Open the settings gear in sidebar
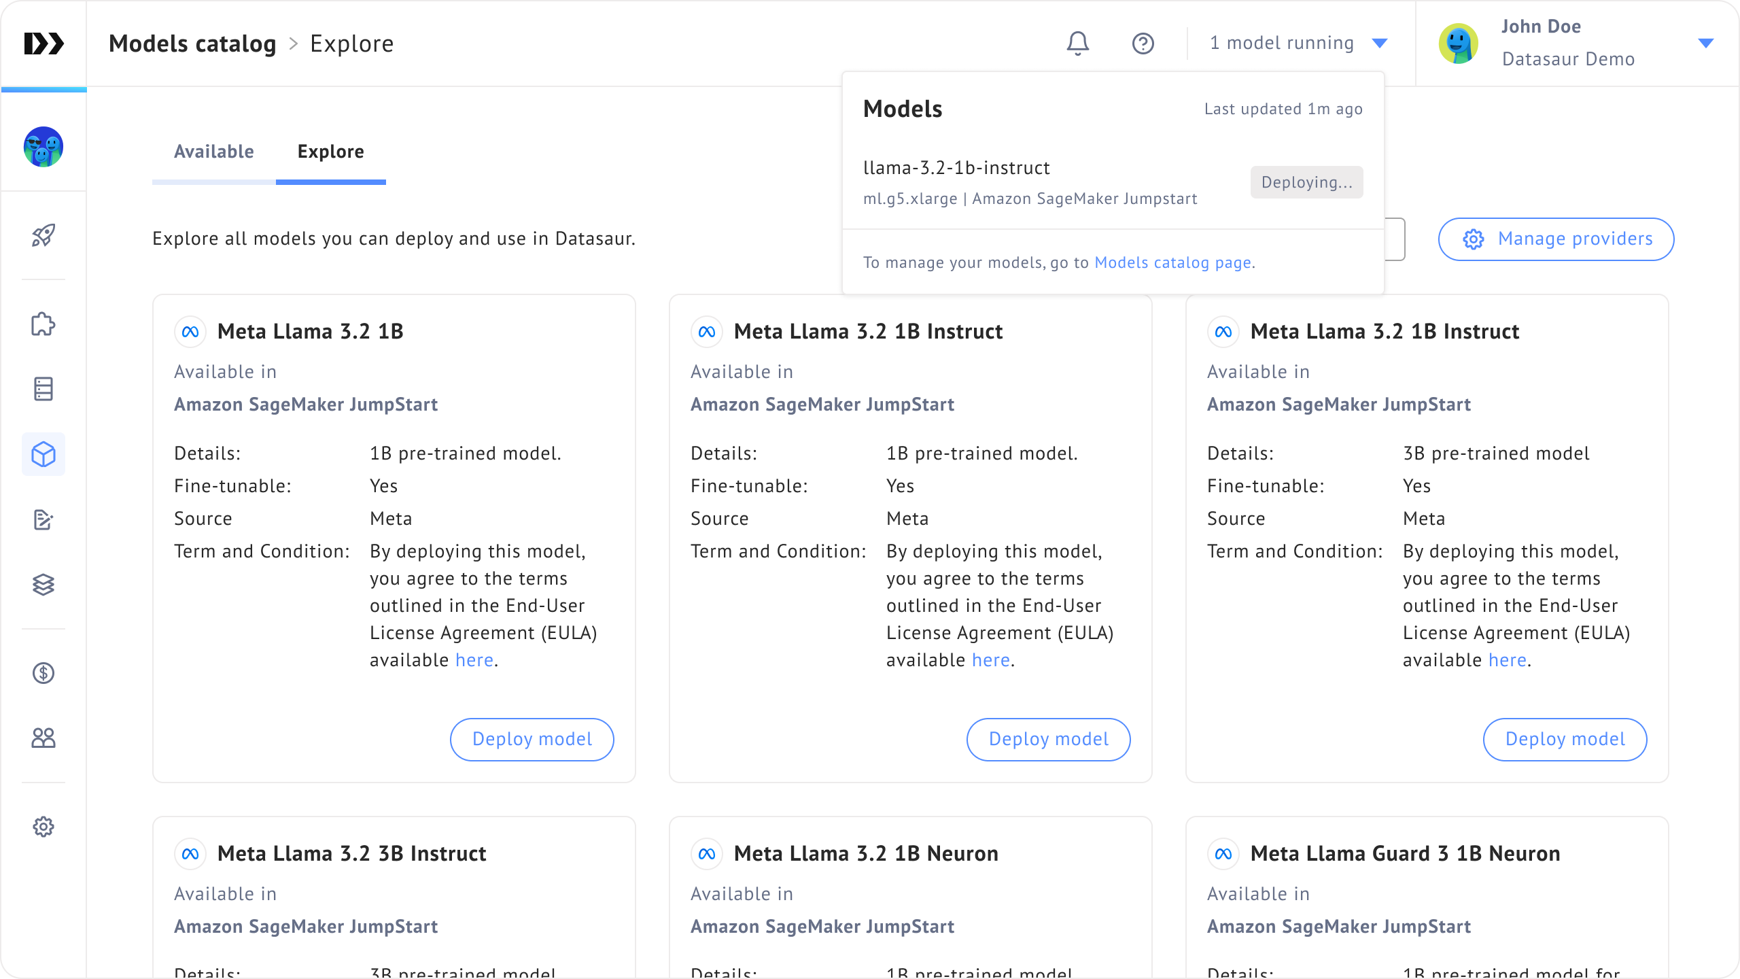 click(43, 827)
